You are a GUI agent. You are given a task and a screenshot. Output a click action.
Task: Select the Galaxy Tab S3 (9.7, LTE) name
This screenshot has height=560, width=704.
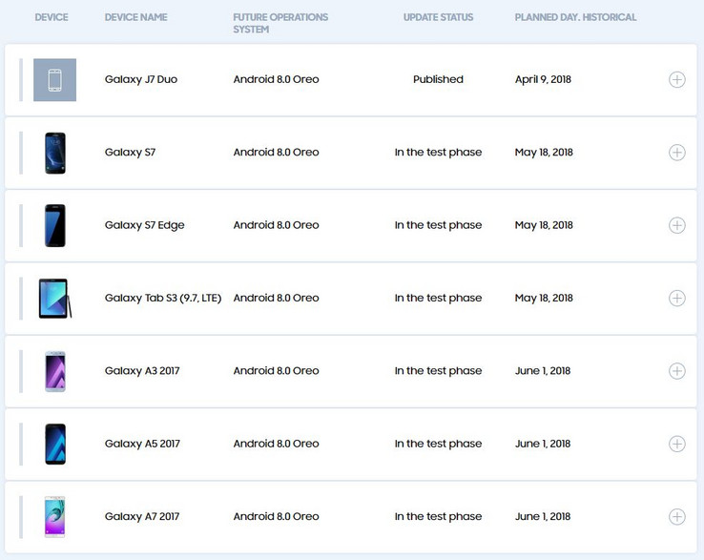pos(163,299)
